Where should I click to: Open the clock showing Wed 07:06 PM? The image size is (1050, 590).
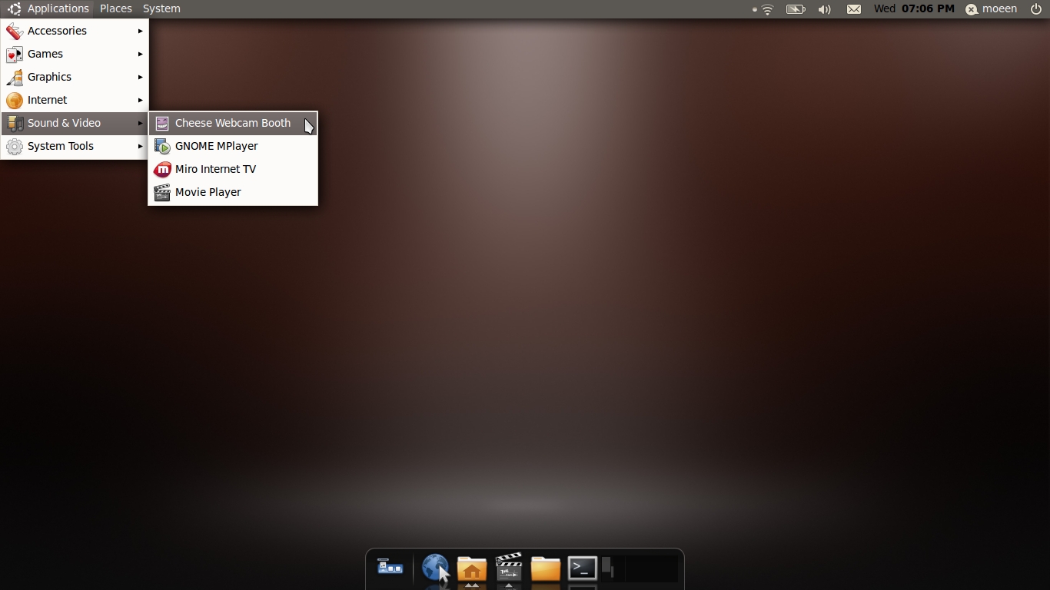click(x=914, y=8)
